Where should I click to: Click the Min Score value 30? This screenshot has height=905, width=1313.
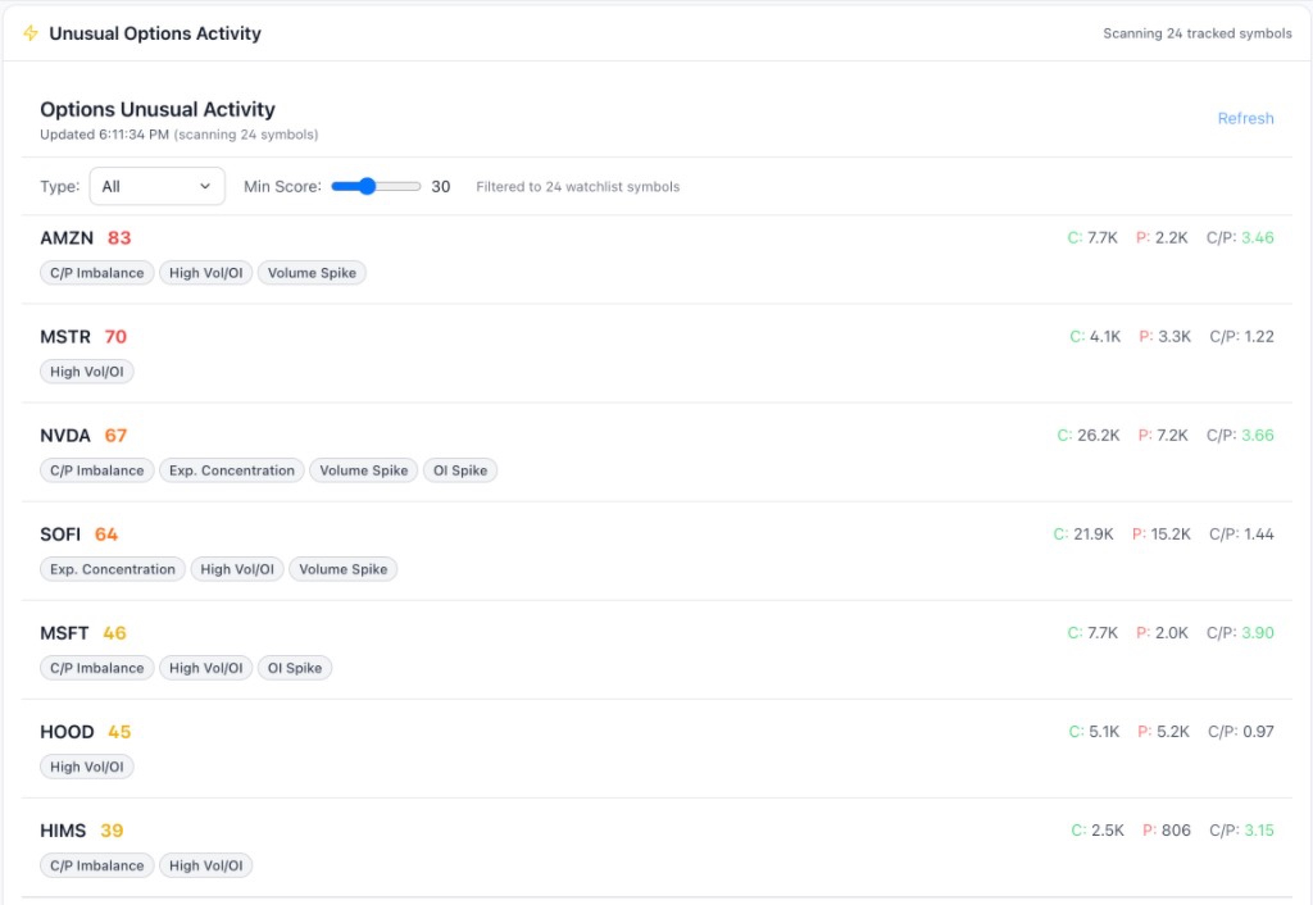pos(440,187)
